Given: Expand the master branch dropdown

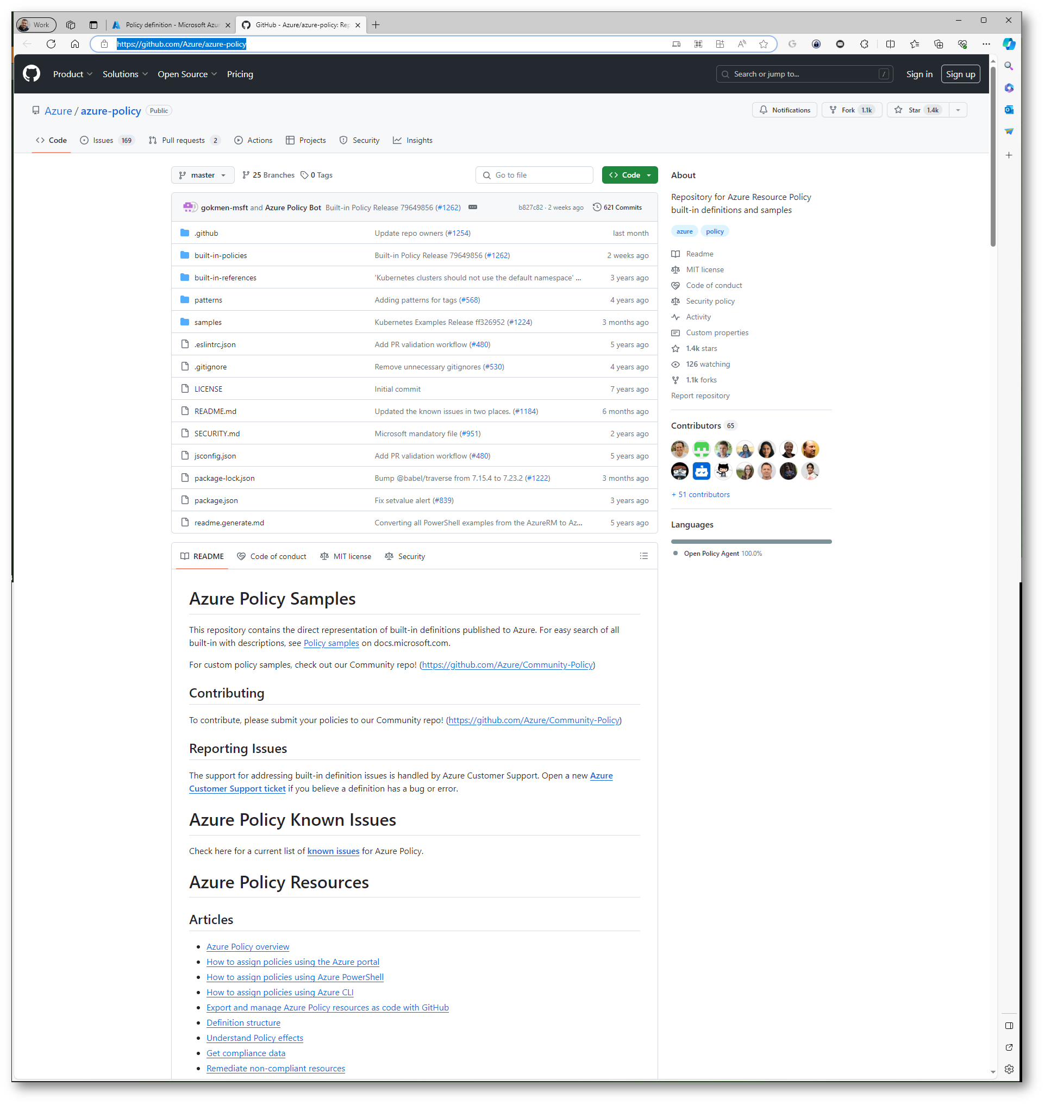Looking at the screenshot, I should point(203,175).
